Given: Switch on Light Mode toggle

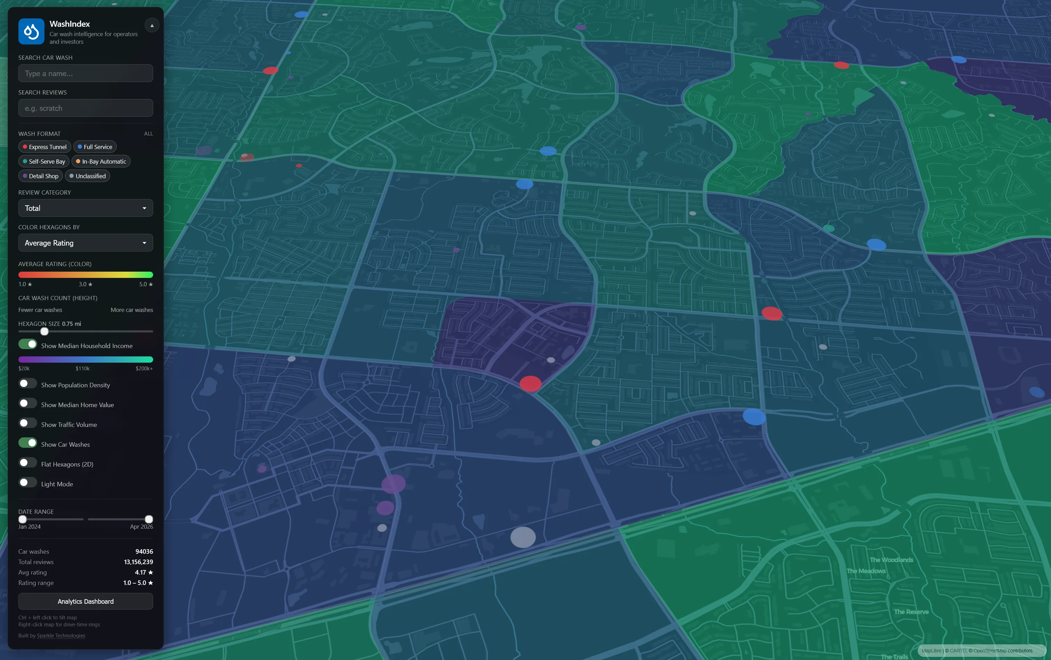Looking at the screenshot, I should point(27,482).
